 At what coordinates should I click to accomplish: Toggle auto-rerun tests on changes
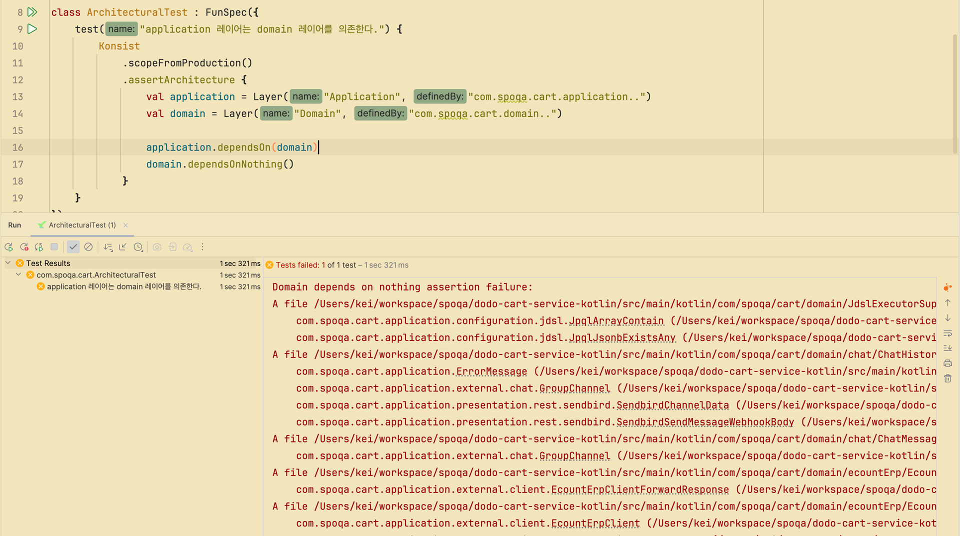pyautogui.click(x=38, y=247)
